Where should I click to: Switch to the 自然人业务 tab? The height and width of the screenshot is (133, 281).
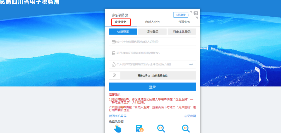[152, 22]
